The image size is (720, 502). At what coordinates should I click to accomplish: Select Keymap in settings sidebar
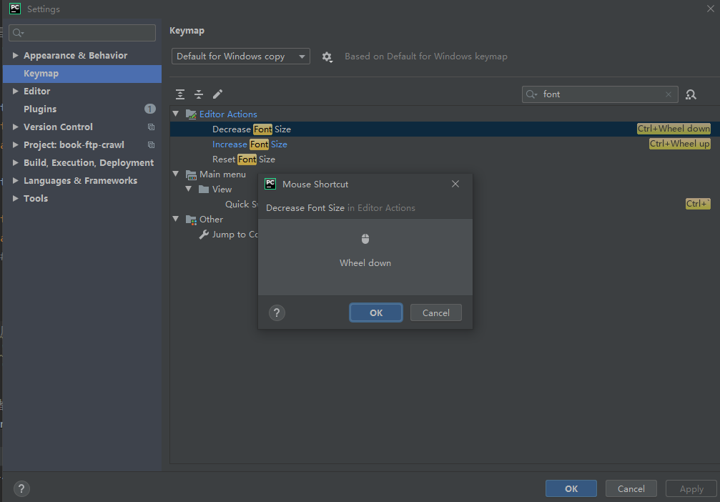coord(82,74)
